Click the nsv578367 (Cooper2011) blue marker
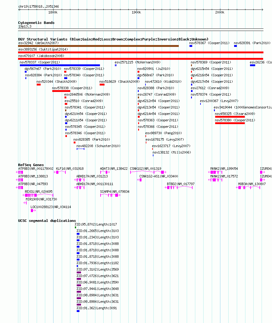This screenshot has height=323, width=272. [191, 46]
